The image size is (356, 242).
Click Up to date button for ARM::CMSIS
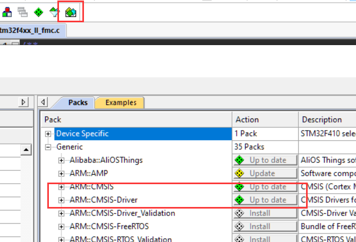pyautogui.click(x=265, y=187)
